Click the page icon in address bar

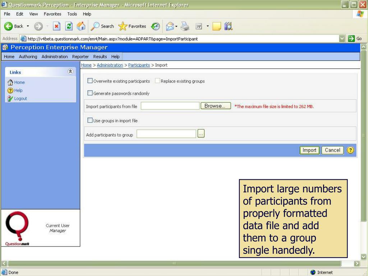[23, 38]
